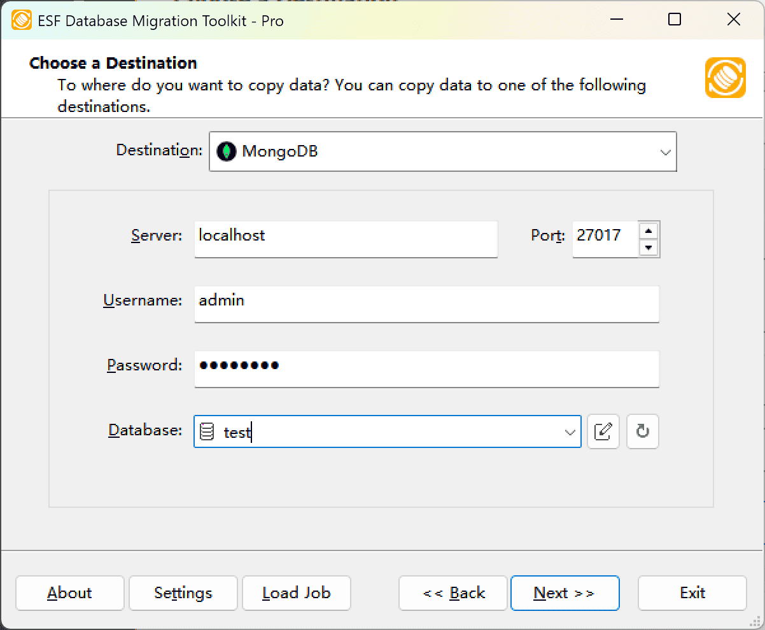The height and width of the screenshot is (630, 765).
Task: Increment Port value with up arrow
Action: tap(649, 231)
